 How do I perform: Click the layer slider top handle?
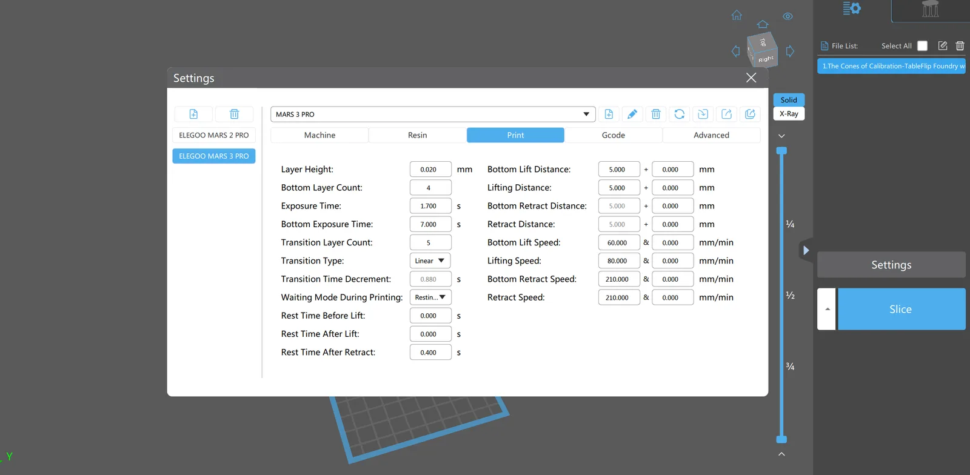coord(781,150)
